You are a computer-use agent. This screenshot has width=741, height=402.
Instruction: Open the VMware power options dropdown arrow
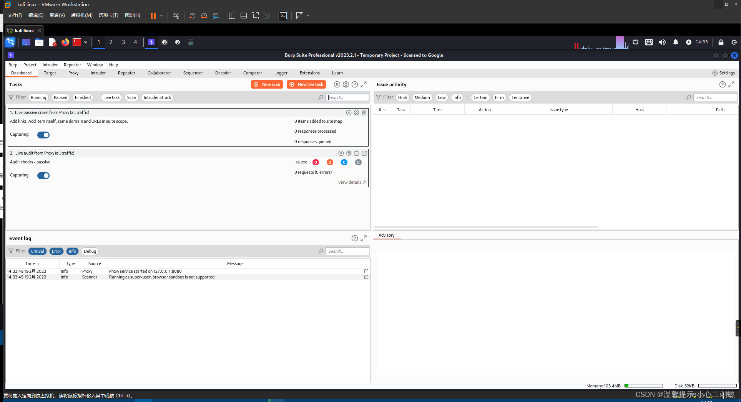(x=161, y=16)
